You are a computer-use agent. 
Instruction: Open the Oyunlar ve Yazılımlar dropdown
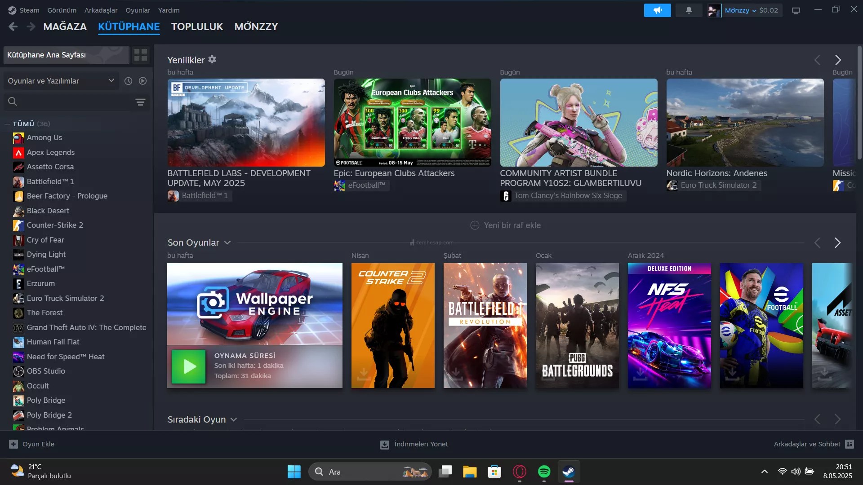click(x=61, y=81)
